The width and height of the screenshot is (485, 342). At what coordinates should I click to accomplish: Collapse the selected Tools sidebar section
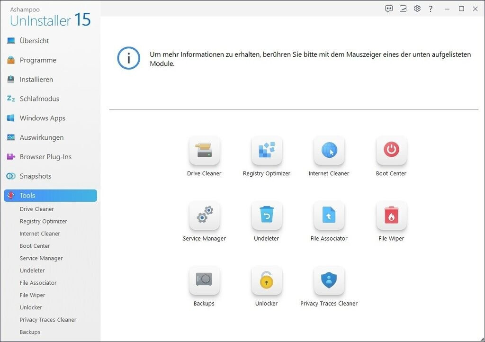(x=50, y=196)
